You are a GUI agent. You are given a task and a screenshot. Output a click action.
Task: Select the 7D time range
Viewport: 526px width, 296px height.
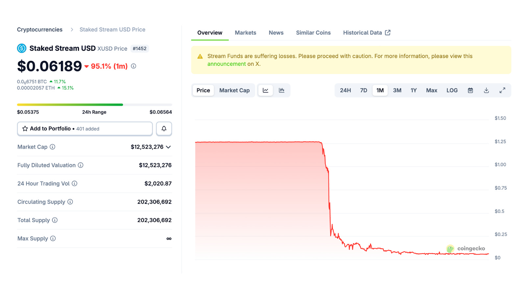pyautogui.click(x=364, y=90)
